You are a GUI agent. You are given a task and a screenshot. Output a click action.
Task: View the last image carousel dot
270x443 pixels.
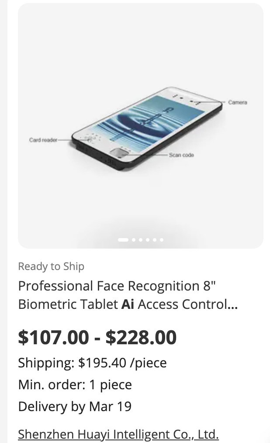[x=162, y=239]
